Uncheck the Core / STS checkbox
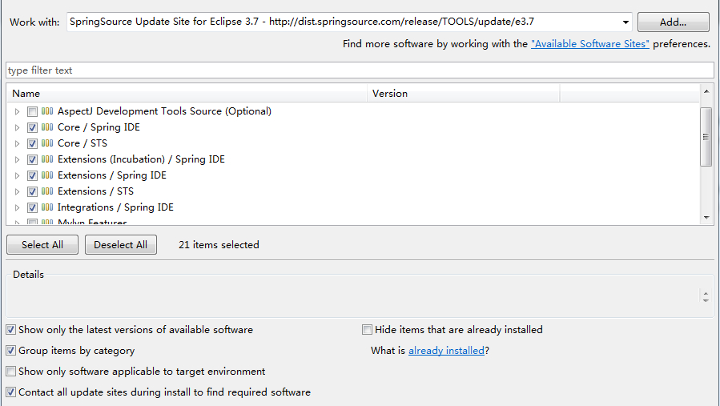This screenshot has height=406, width=720. 32,144
